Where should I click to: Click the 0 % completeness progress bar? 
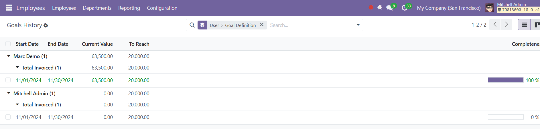coord(506,117)
